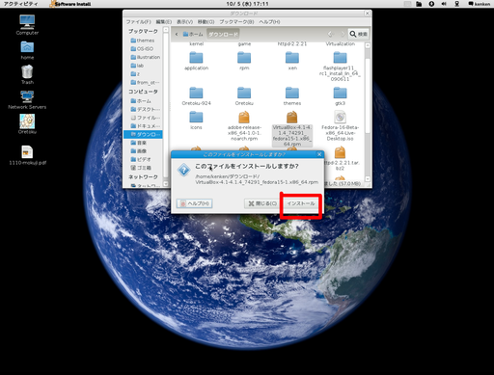The width and height of the screenshot is (494, 375).
Task: Select the Oretoku-924 folder
Action: 196,96
